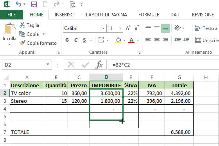This screenshot has width=219, height=146.
Task: Align text to middle of cell
Action: (x=157, y=28)
